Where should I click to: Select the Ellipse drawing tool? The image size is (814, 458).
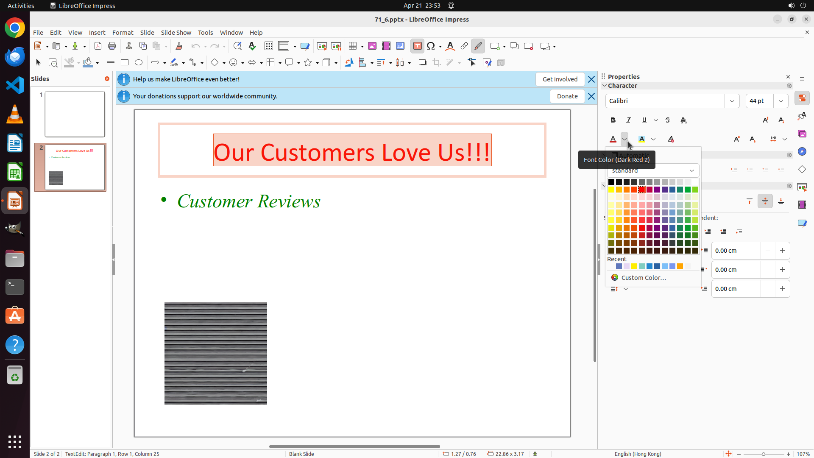point(139,63)
